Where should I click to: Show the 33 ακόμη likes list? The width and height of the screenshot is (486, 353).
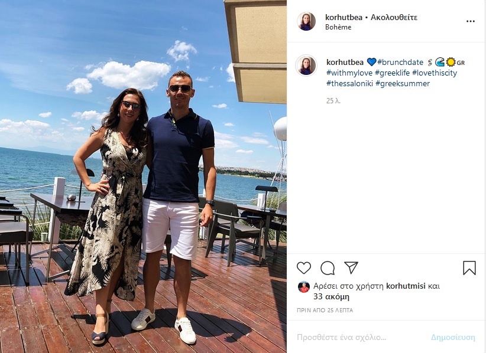[331, 297]
